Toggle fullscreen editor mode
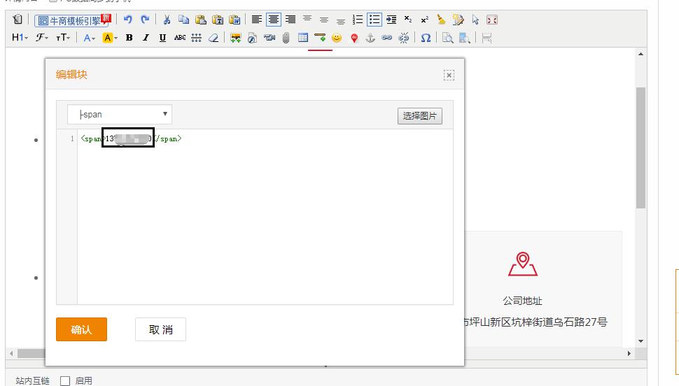Viewport: 679px width, 386px height. point(492,20)
